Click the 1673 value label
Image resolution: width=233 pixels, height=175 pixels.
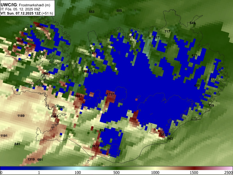click(96, 146)
